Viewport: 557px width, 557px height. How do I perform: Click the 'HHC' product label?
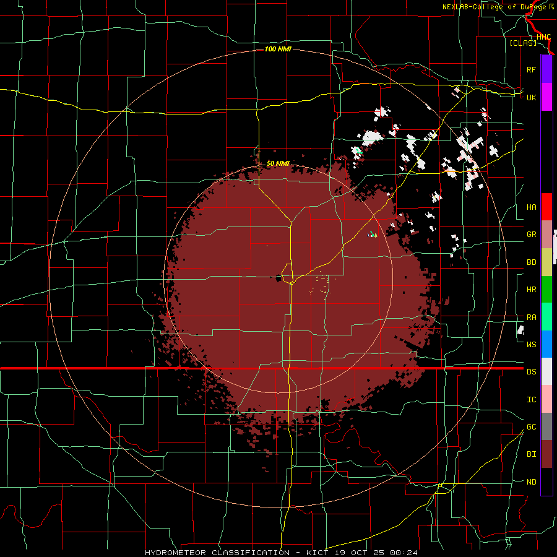coord(543,37)
